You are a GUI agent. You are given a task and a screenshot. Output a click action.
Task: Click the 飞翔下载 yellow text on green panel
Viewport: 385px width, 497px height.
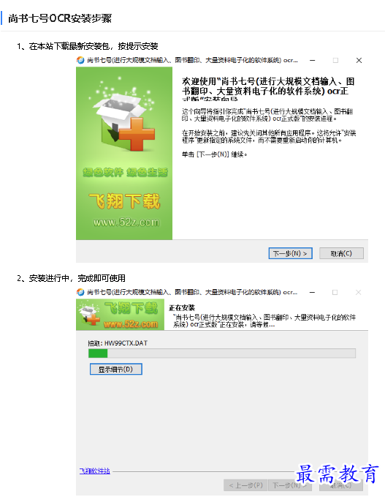[124, 201]
